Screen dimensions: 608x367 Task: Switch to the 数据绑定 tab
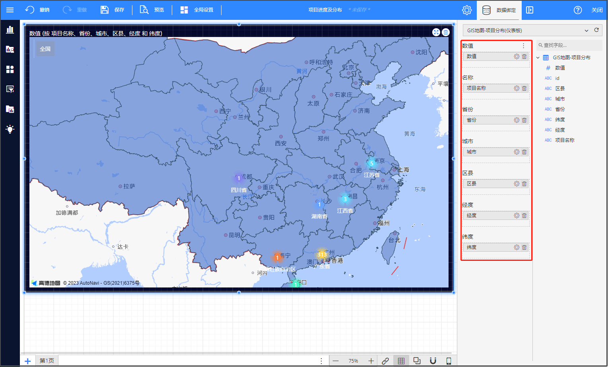click(499, 10)
